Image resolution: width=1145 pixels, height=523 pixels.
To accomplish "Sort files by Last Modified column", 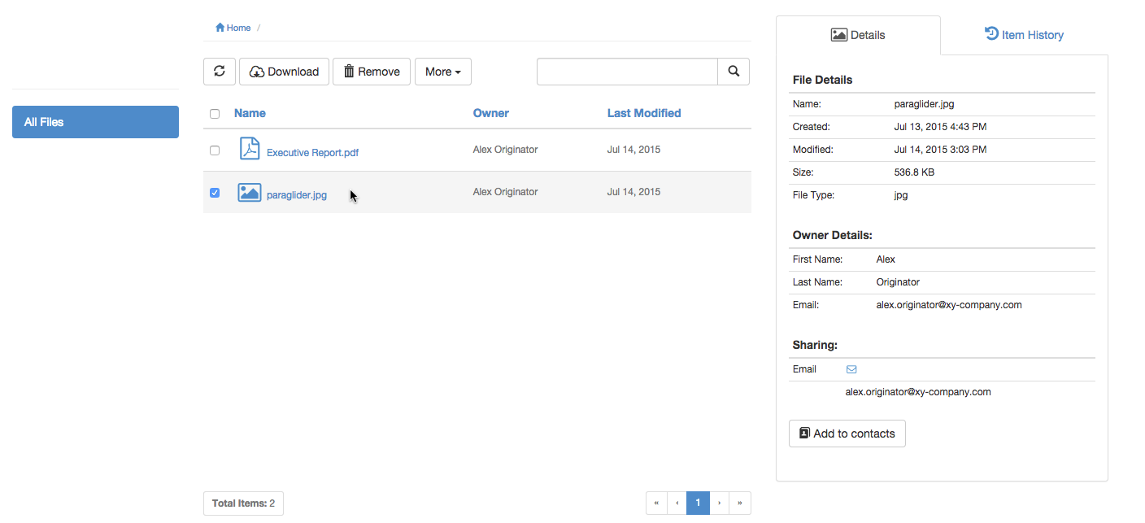I will pos(644,113).
